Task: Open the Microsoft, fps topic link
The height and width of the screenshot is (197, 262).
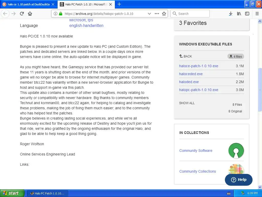Action: [x=81, y=20]
